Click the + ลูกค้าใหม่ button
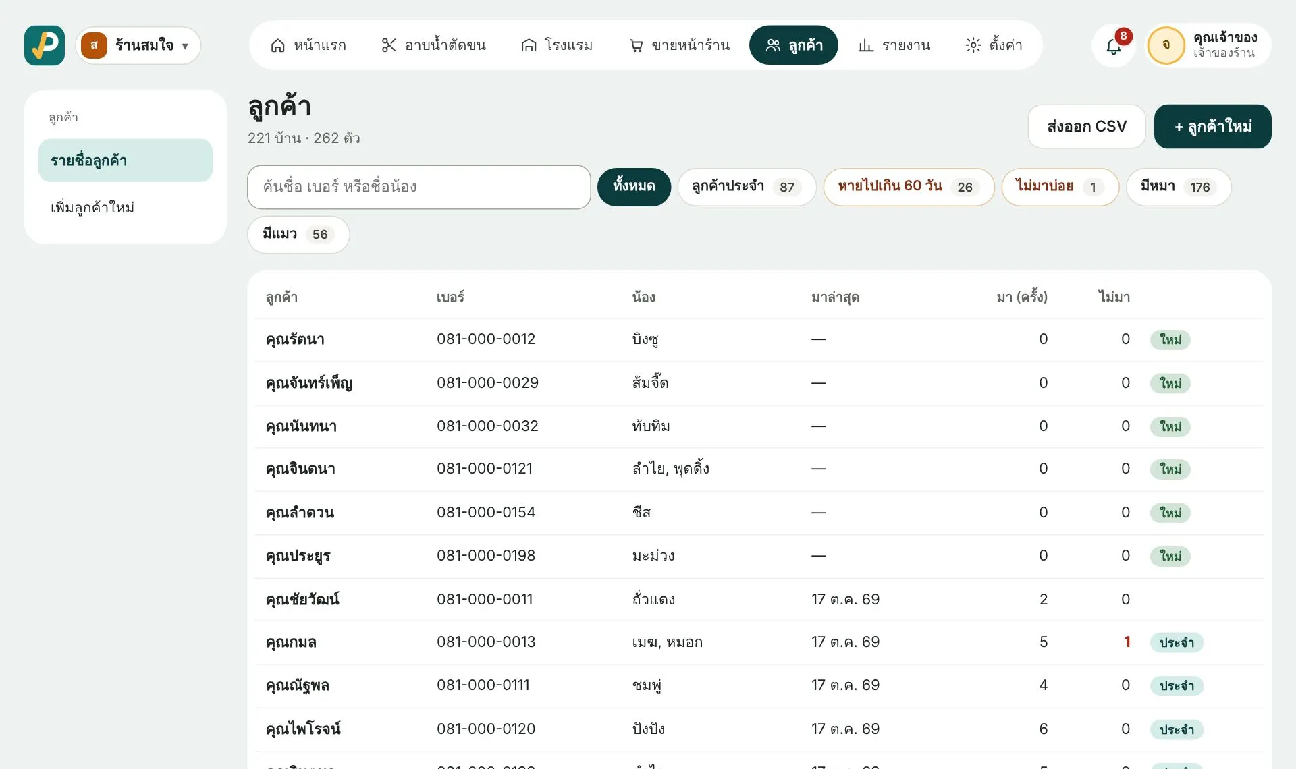Viewport: 1296px width, 769px height. coord(1213,126)
